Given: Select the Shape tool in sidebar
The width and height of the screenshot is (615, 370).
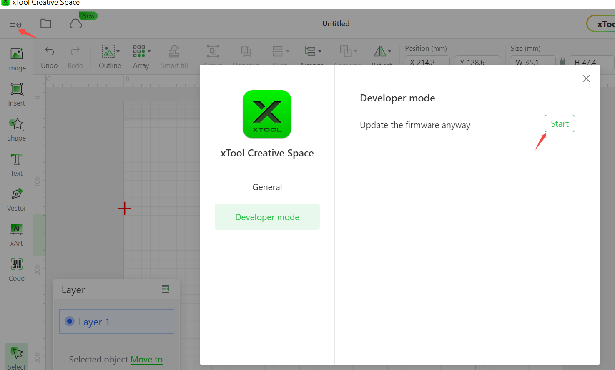Looking at the screenshot, I should coord(17,129).
